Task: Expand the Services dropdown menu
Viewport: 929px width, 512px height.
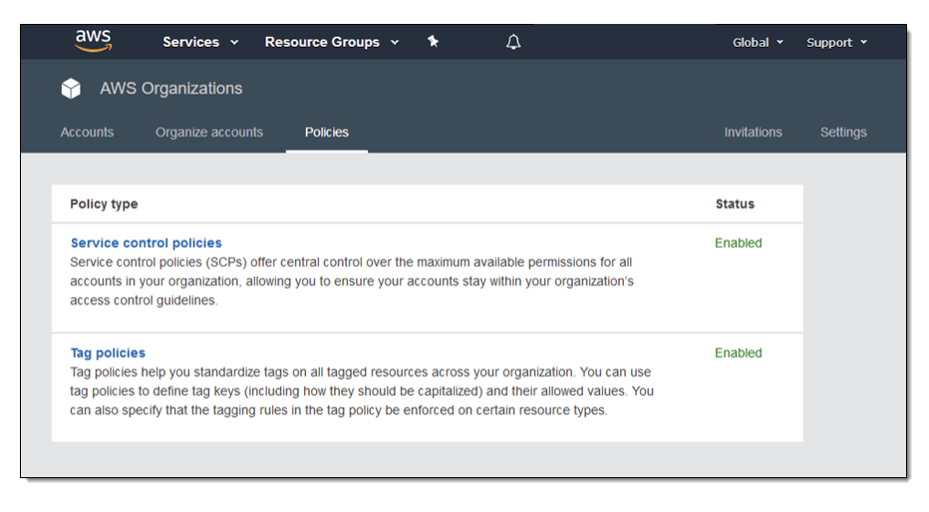Action: point(200,42)
